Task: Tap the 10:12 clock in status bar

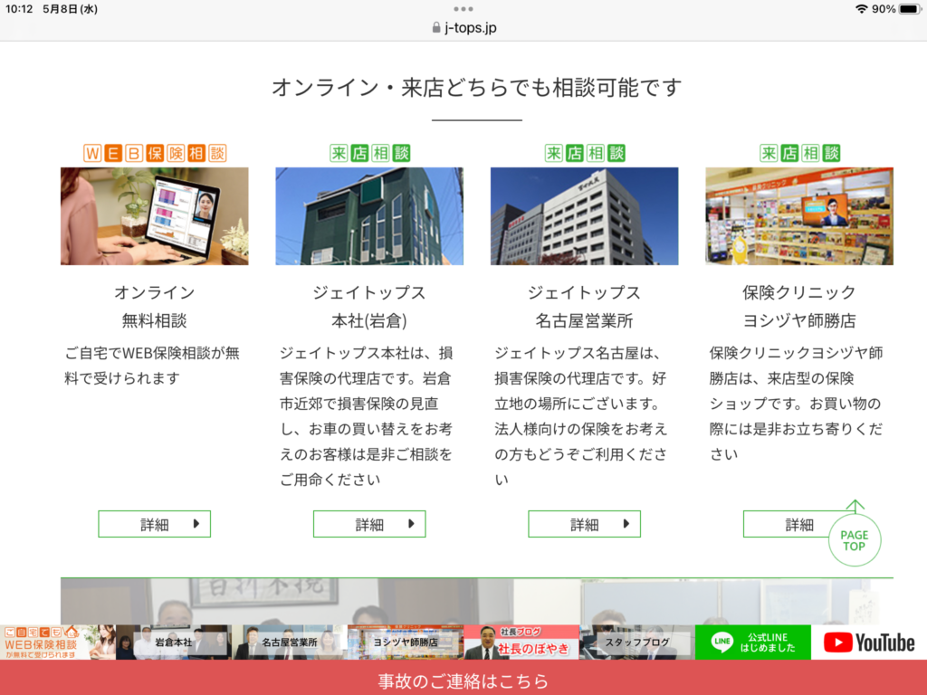Action: click(19, 9)
